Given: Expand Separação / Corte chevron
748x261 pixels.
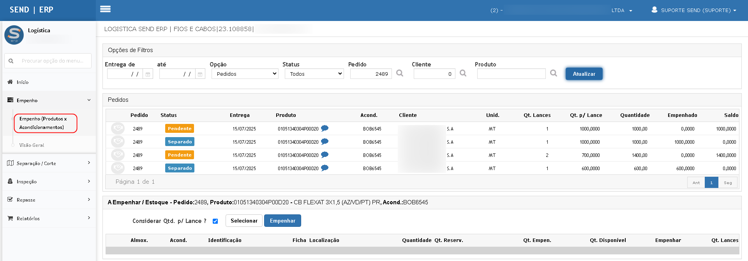Looking at the screenshot, I should 89,163.
